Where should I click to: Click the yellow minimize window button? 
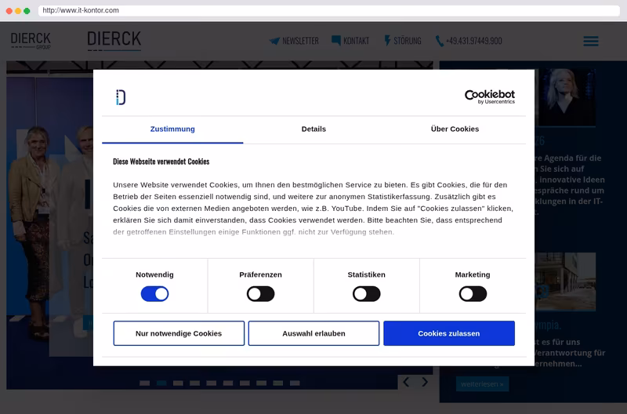pos(18,11)
